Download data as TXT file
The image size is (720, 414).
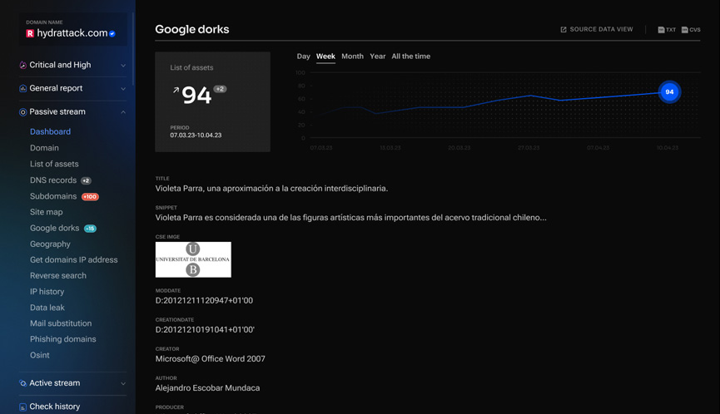tap(667, 30)
